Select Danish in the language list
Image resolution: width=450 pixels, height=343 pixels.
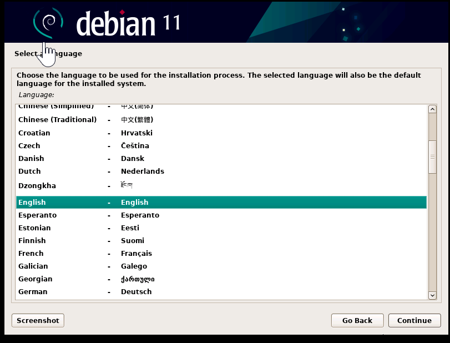[x=221, y=158]
